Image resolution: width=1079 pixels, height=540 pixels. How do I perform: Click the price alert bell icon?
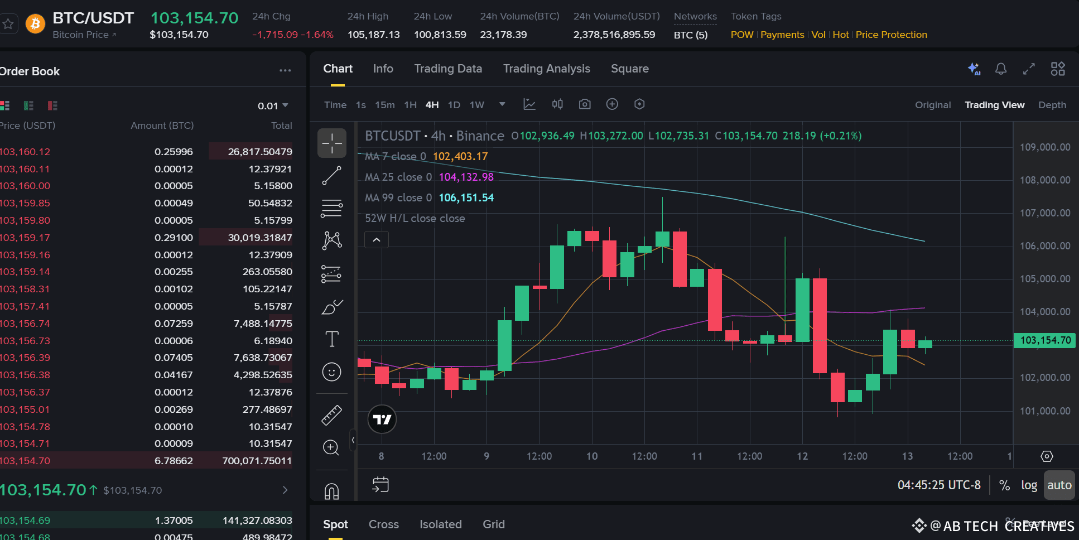pos(1001,69)
